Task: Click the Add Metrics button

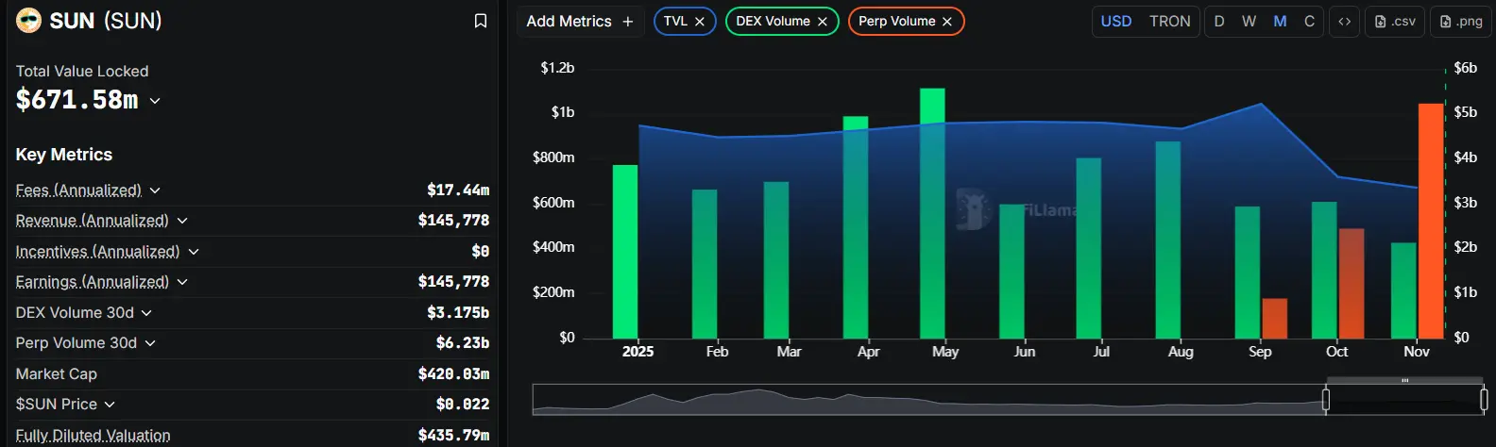Action: (x=579, y=21)
